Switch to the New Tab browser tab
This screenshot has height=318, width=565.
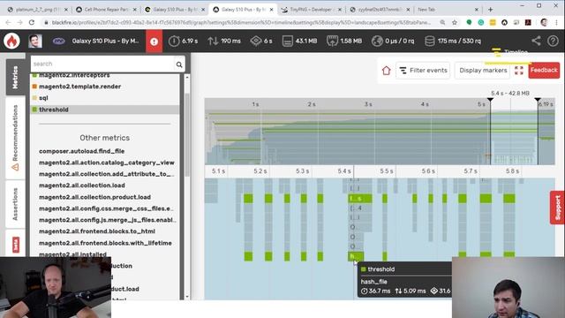click(x=448, y=10)
